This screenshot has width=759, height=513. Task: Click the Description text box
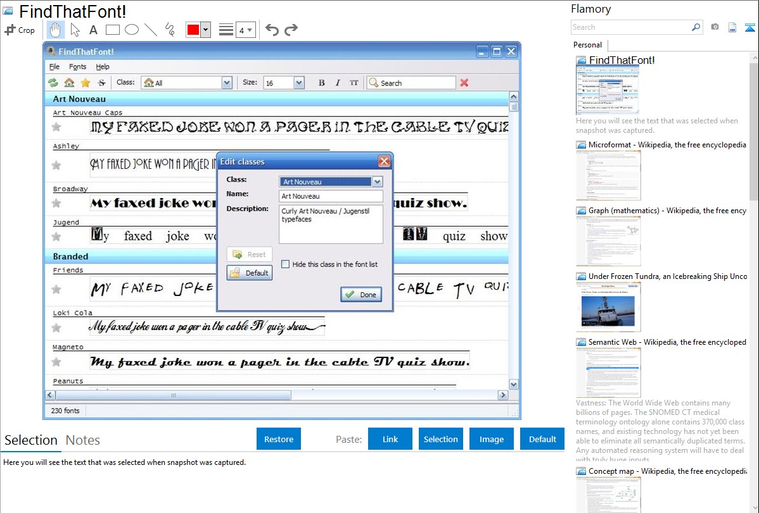pos(331,225)
